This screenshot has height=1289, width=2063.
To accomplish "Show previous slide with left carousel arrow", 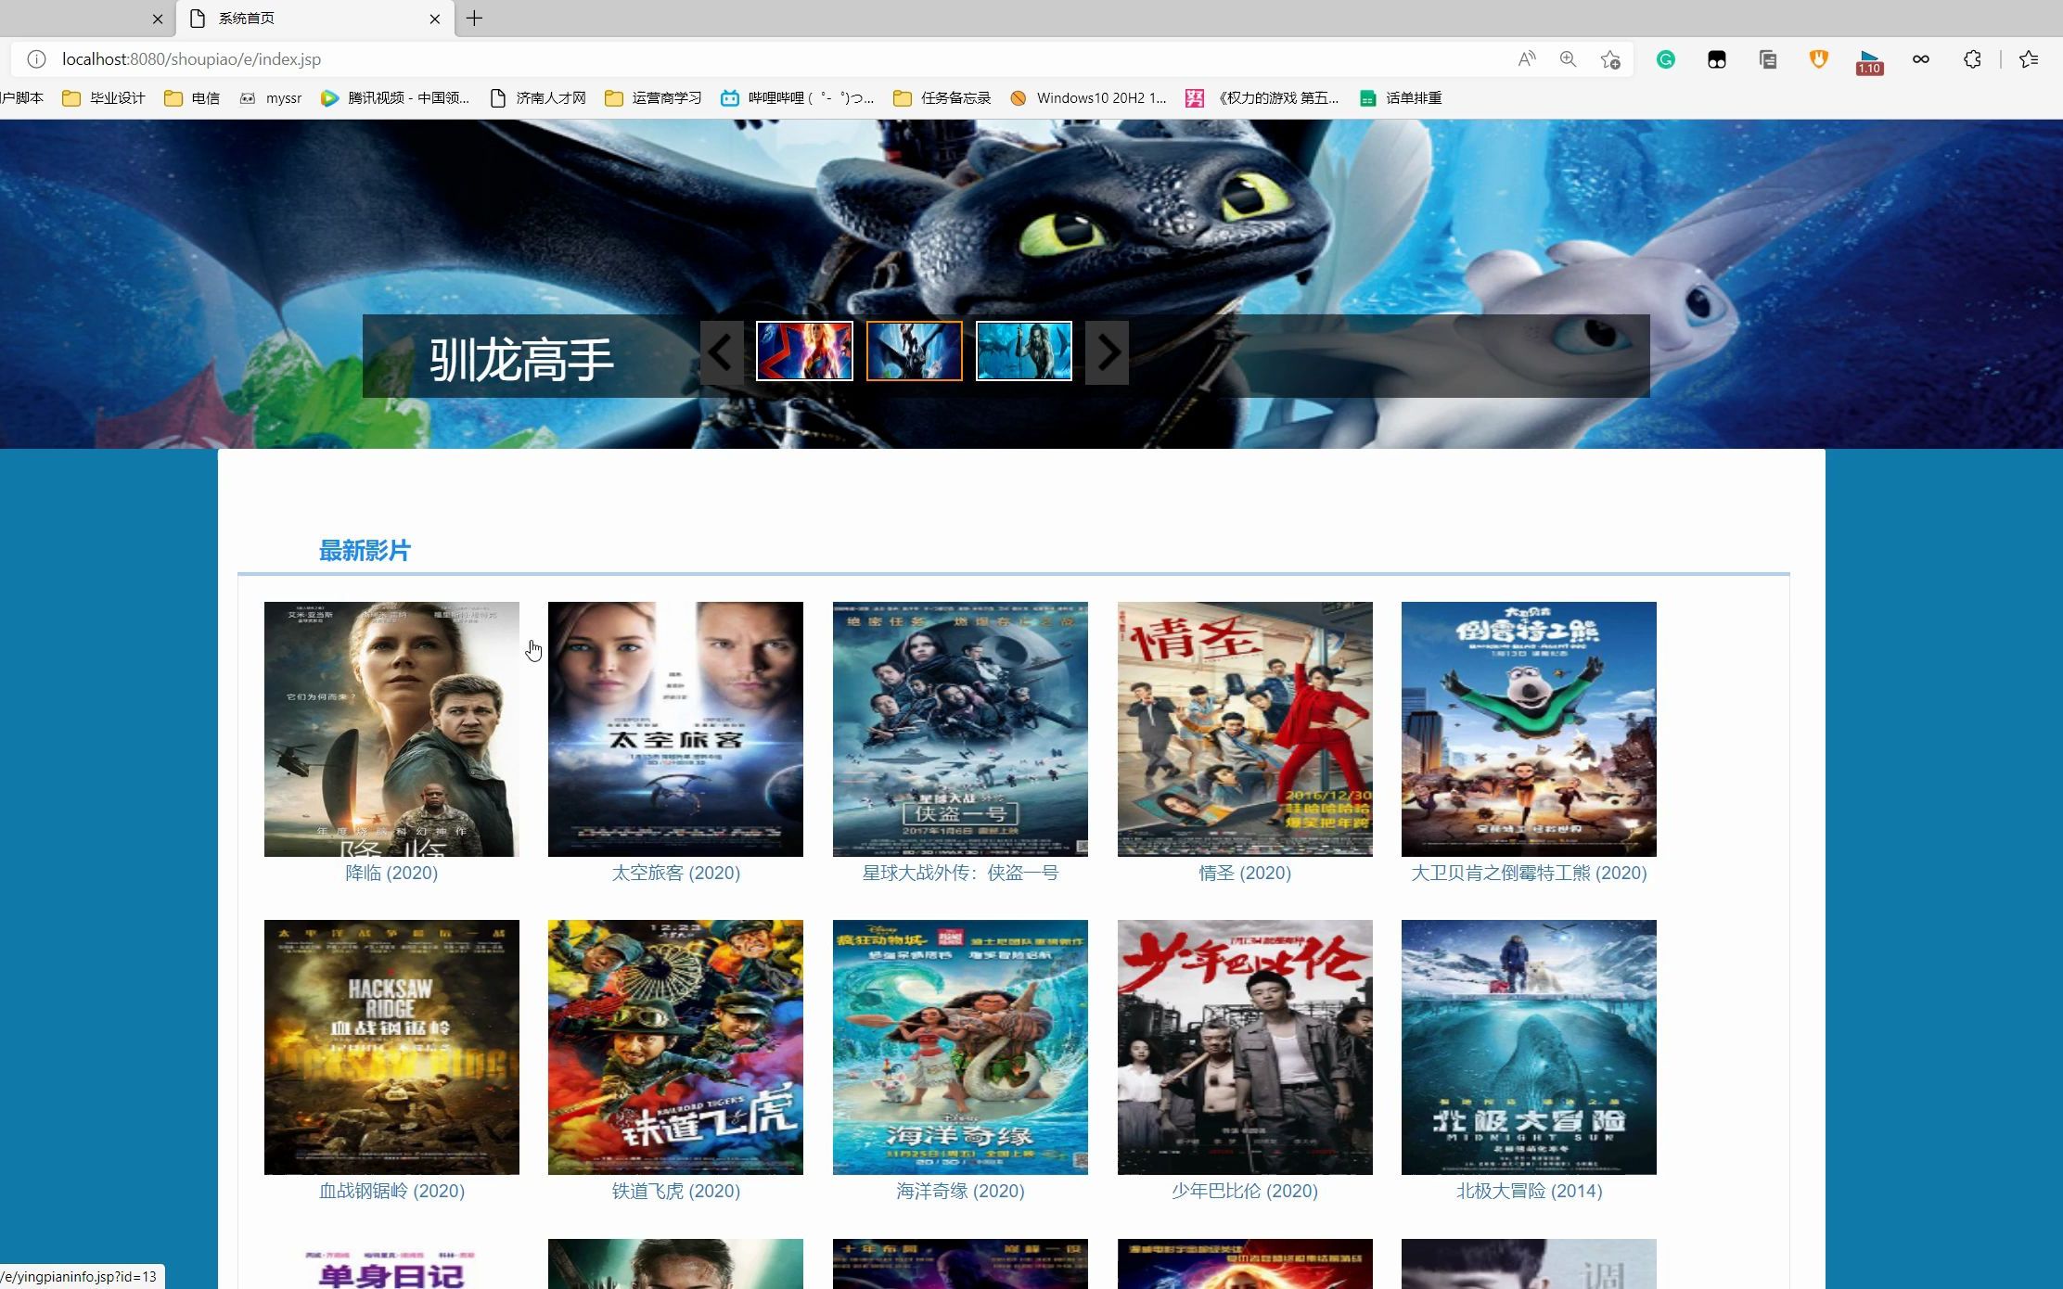I will pyautogui.click(x=722, y=352).
